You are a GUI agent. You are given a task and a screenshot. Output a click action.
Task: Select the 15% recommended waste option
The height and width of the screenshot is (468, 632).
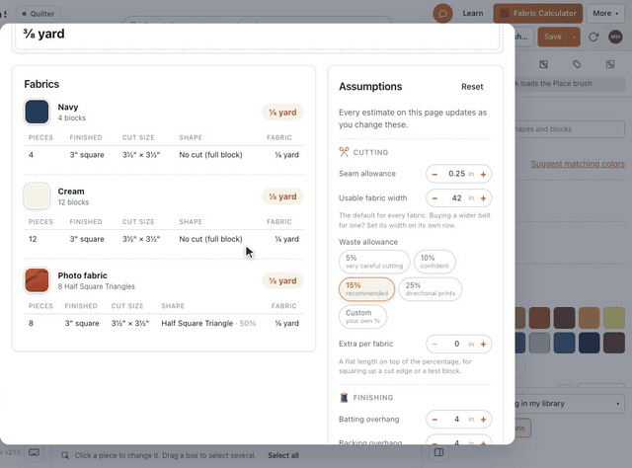click(366, 289)
